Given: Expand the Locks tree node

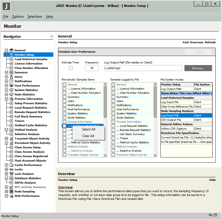Looking at the screenshot, I should [x=6, y=169].
